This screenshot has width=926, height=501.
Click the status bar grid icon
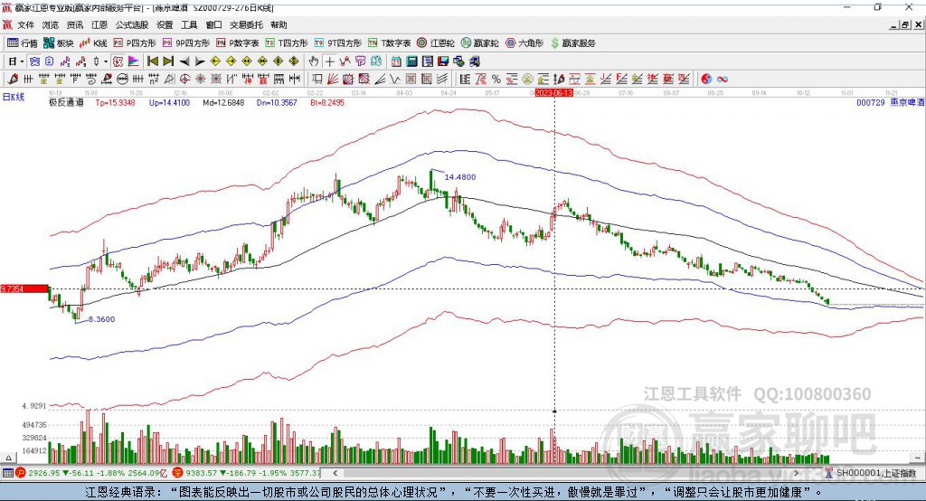click(x=7, y=473)
